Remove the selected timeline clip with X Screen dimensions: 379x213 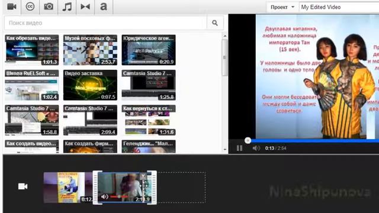[x=143, y=176]
